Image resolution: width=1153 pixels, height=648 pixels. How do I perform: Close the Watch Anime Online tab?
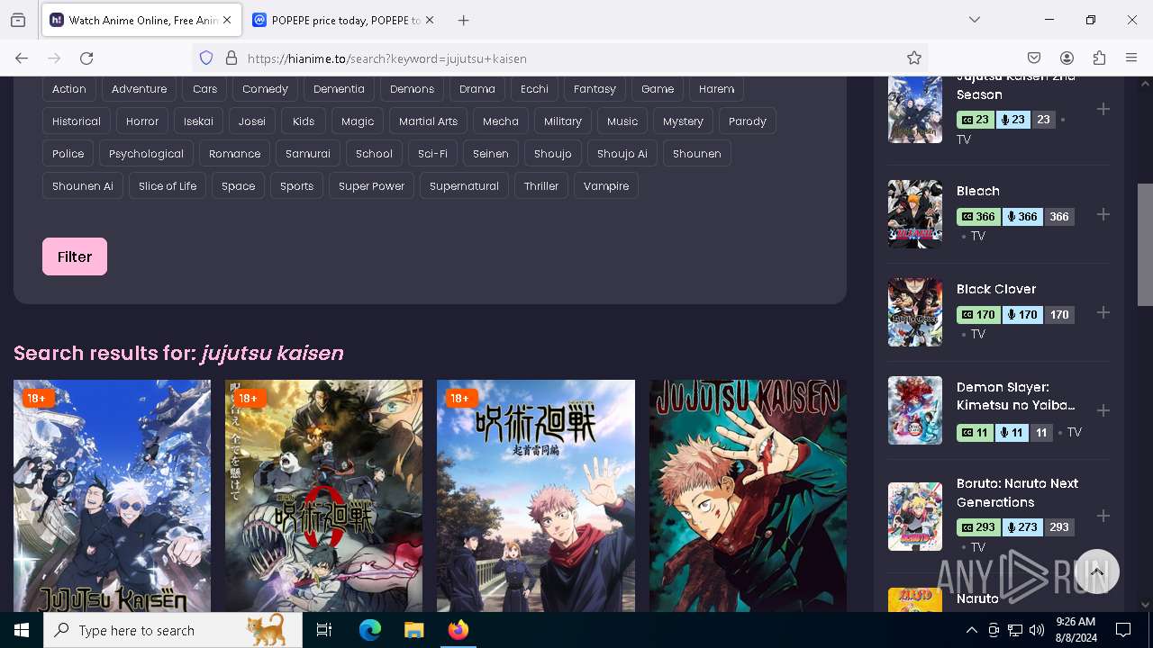(227, 20)
